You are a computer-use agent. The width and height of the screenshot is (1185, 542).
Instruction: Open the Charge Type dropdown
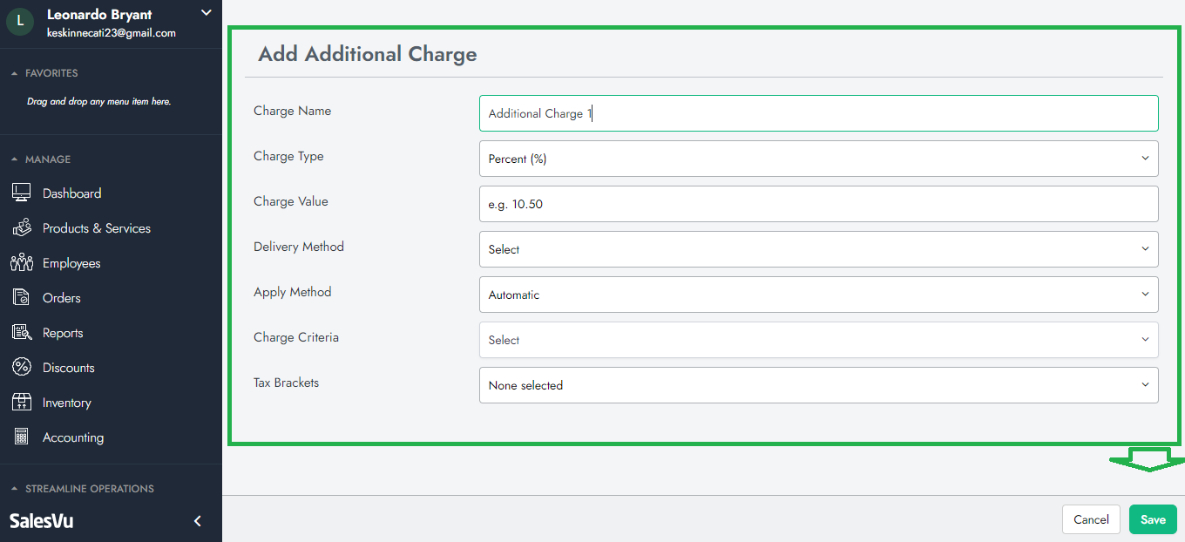(x=818, y=159)
